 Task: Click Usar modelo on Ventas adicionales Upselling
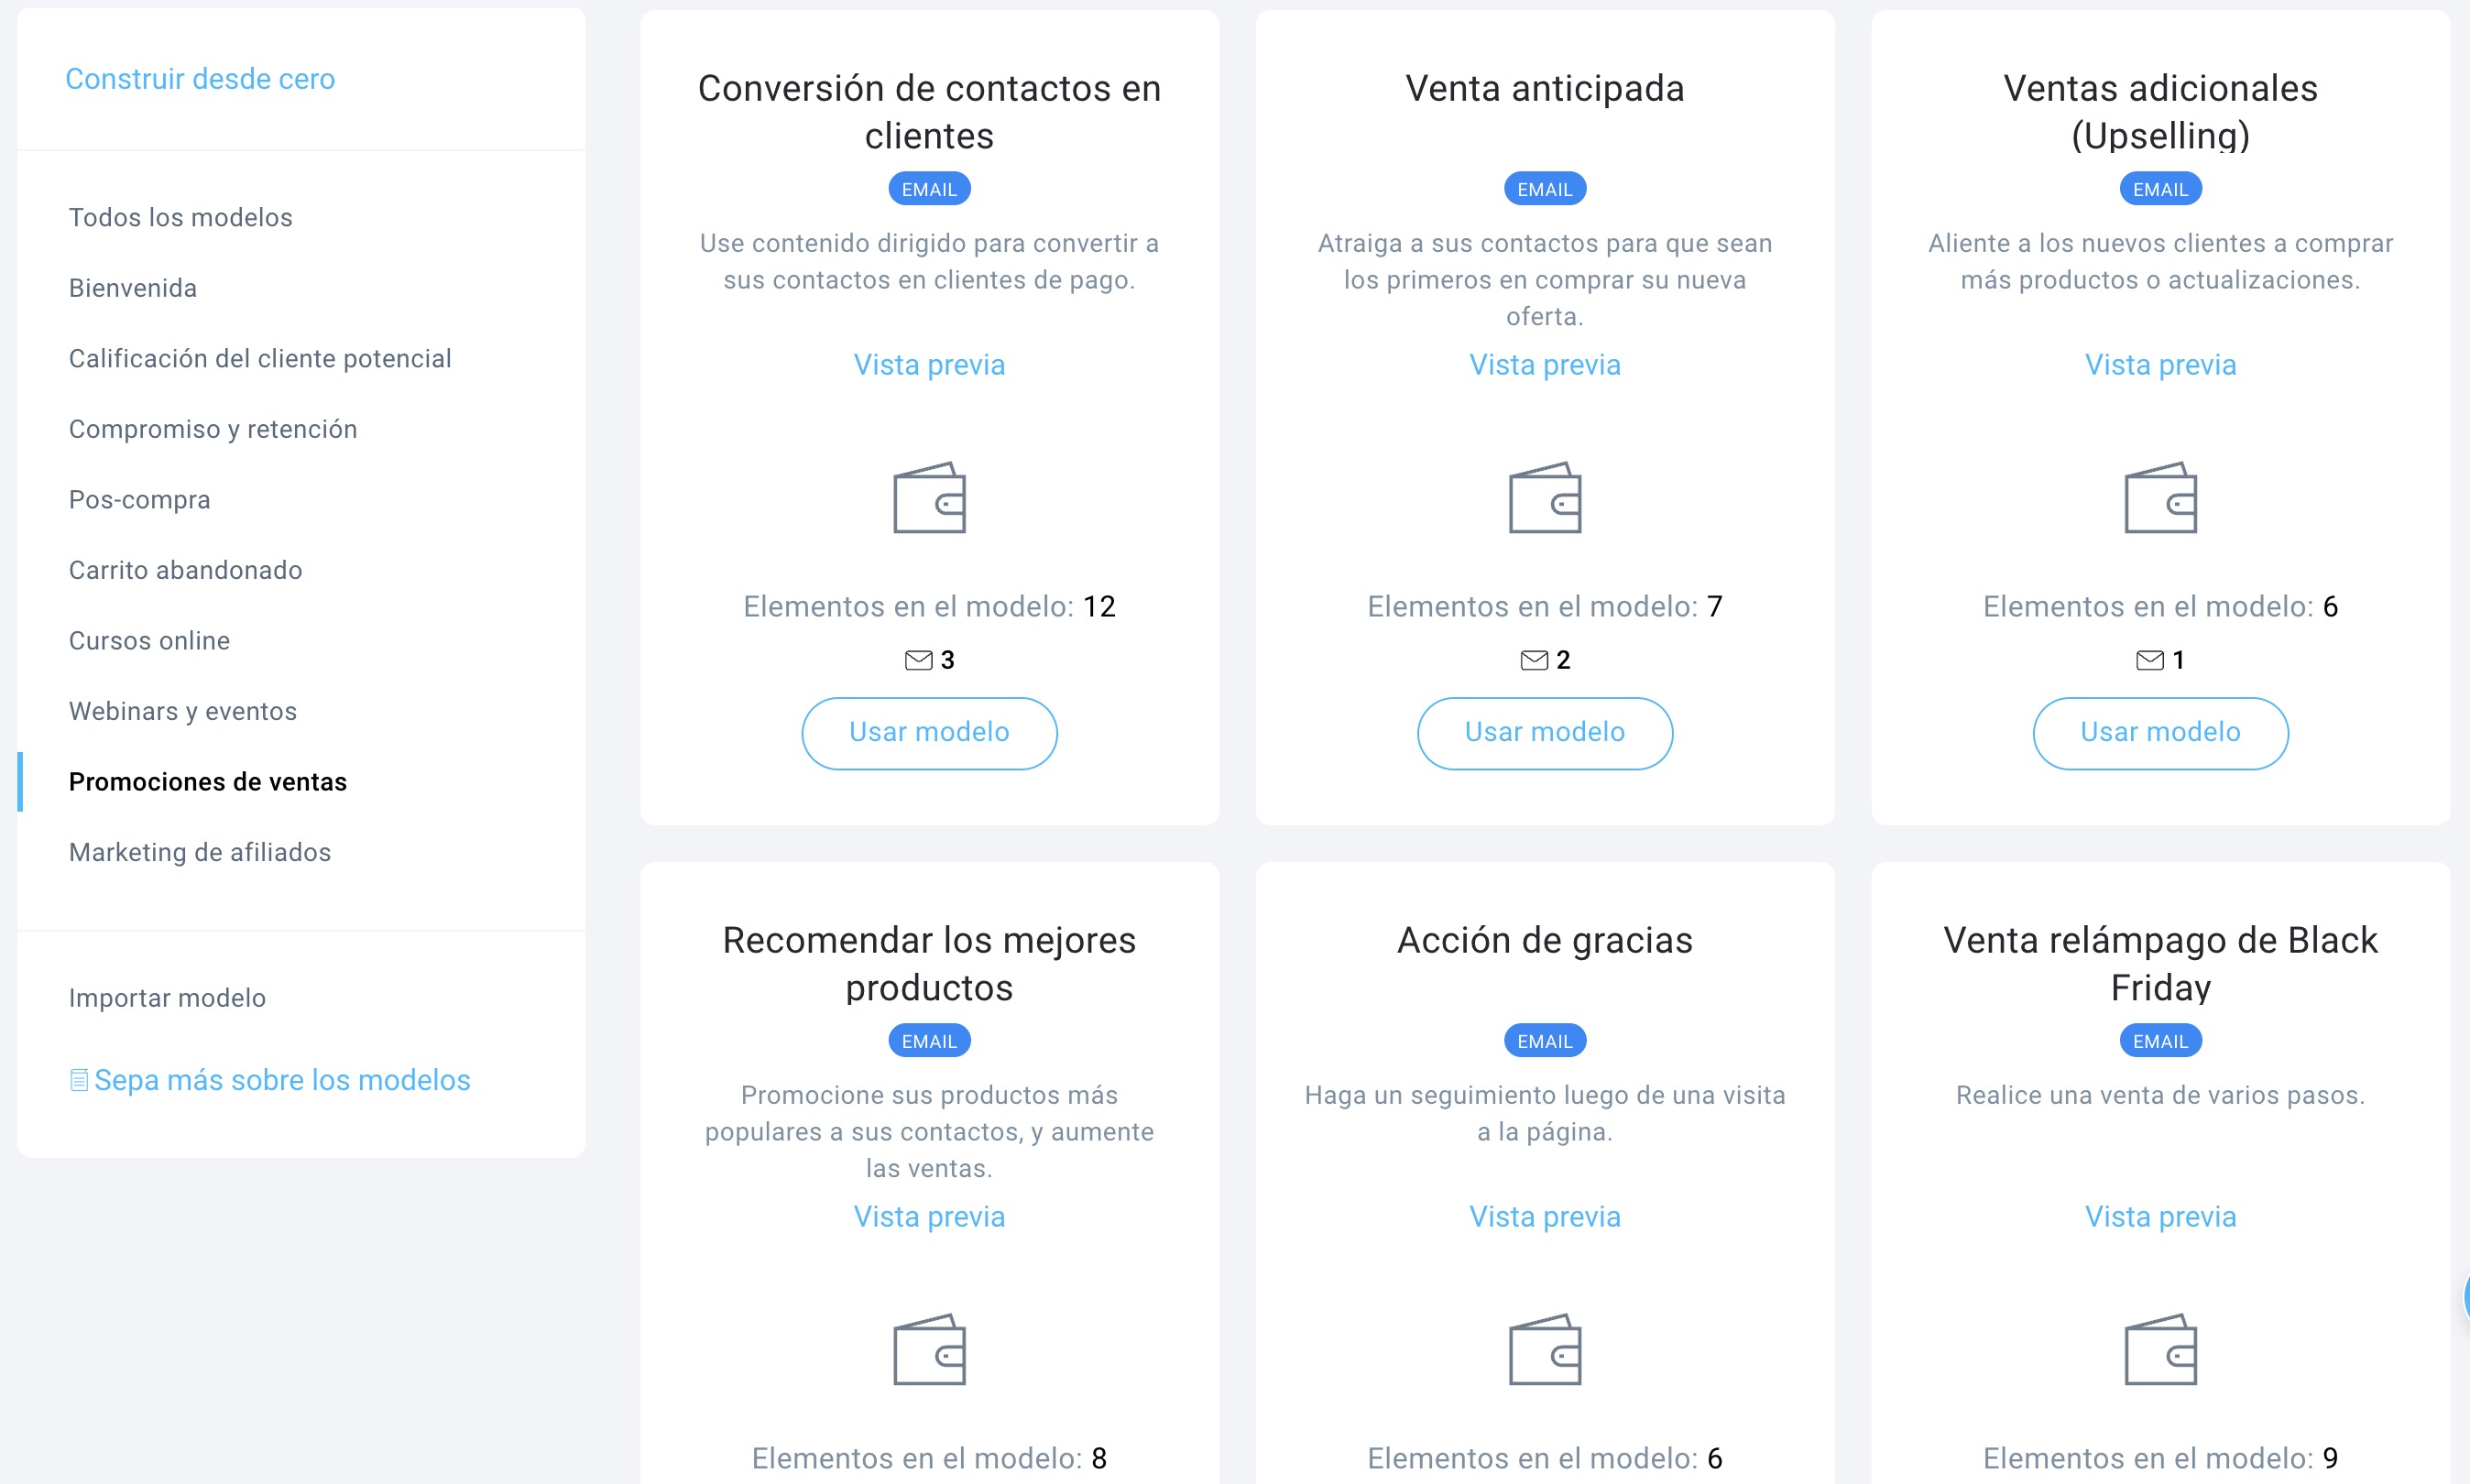tap(2161, 732)
